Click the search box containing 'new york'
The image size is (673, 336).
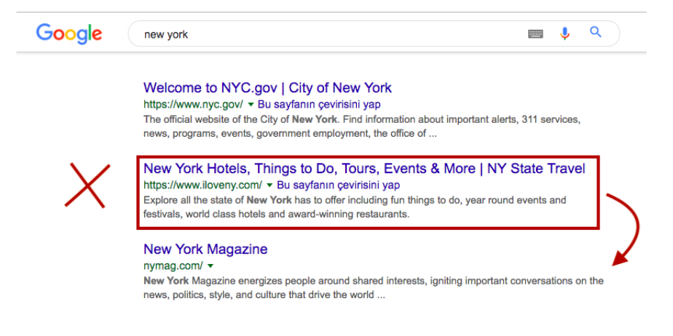pyautogui.click(x=374, y=33)
